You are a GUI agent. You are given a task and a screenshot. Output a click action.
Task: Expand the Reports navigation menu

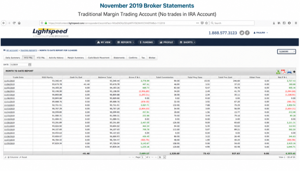(126, 42)
